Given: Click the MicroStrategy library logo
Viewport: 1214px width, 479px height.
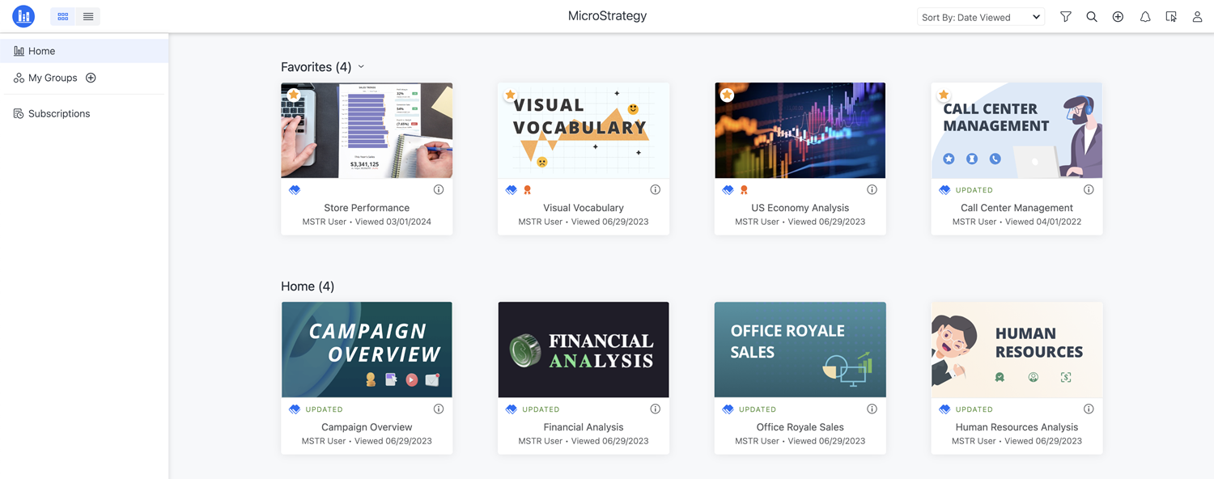Looking at the screenshot, I should (x=23, y=16).
